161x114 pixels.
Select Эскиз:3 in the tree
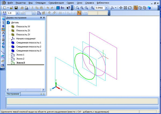click(21, 63)
